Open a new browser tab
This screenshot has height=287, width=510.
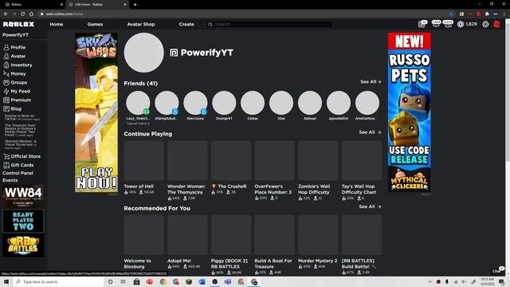click(x=135, y=5)
